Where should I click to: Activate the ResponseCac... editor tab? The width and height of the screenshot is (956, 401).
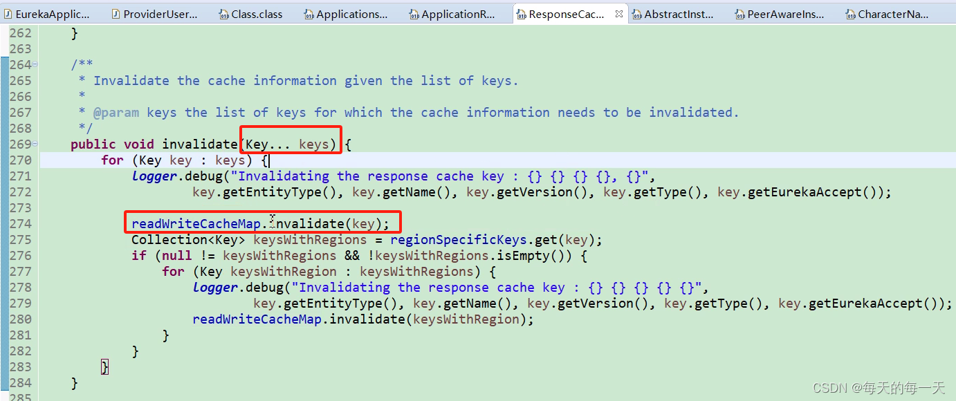(566, 14)
